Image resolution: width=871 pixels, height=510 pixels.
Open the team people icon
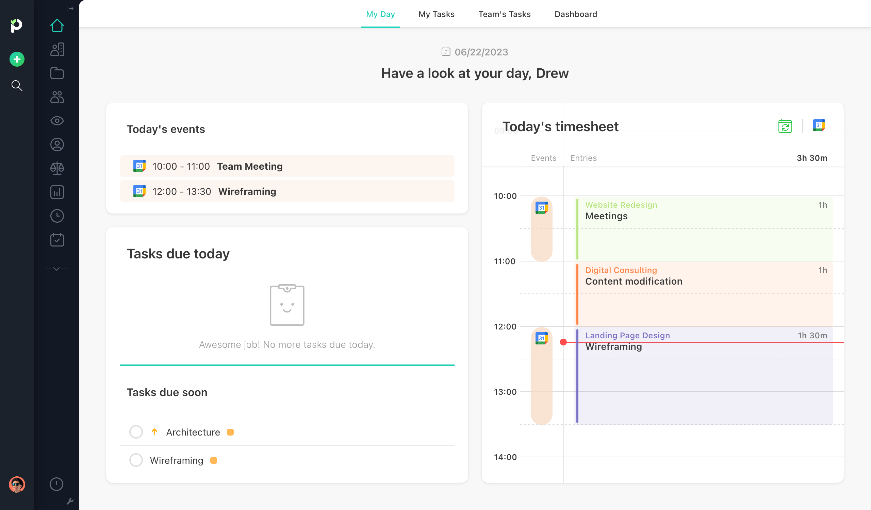57,97
